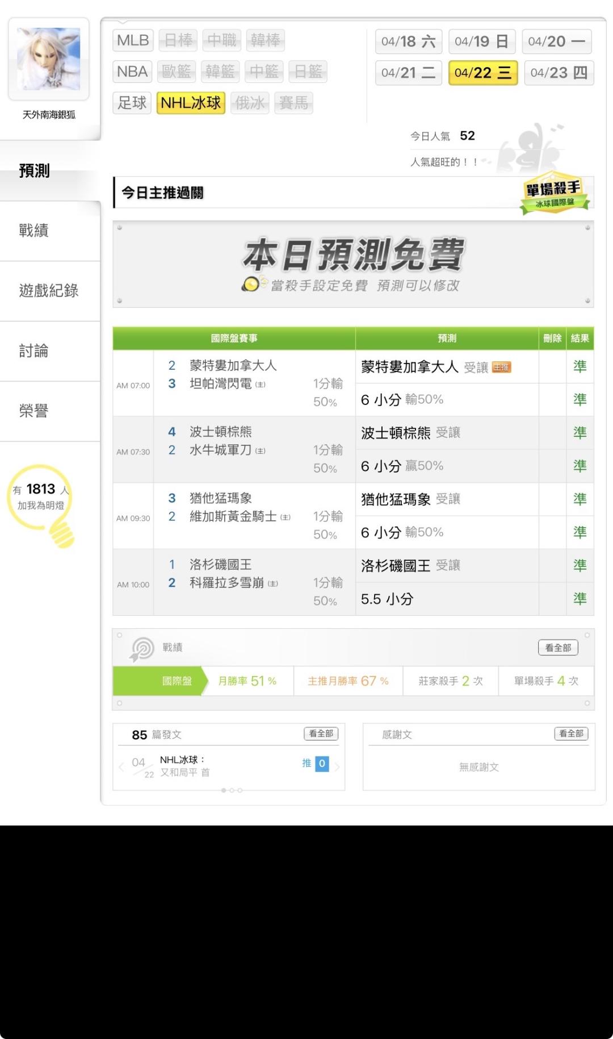Click 看全部 in the 戰績 section
613x1039 pixels.
[x=557, y=648]
